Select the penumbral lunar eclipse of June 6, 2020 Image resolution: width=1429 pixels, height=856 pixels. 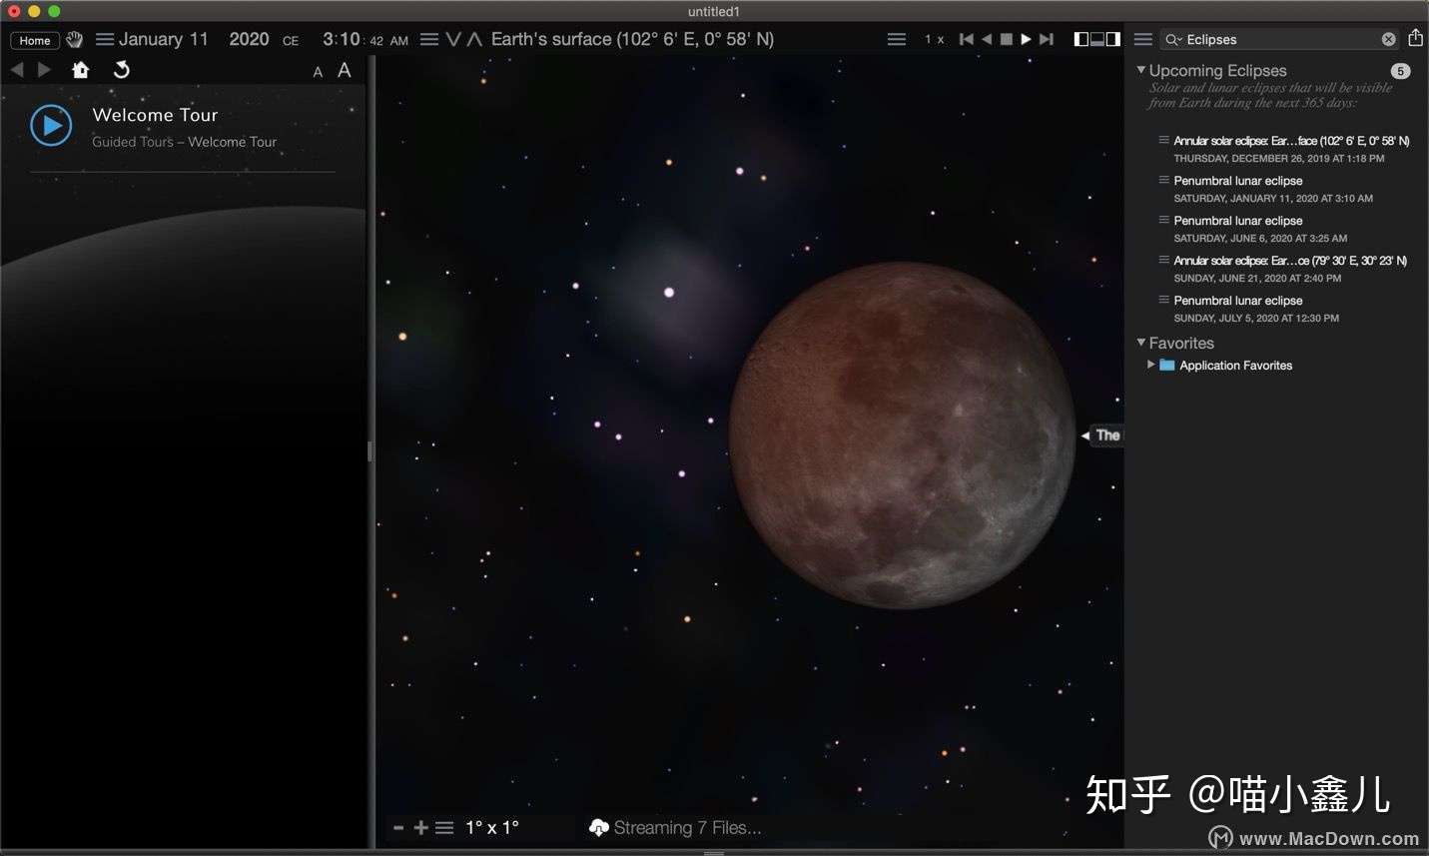click(1260, 229)
